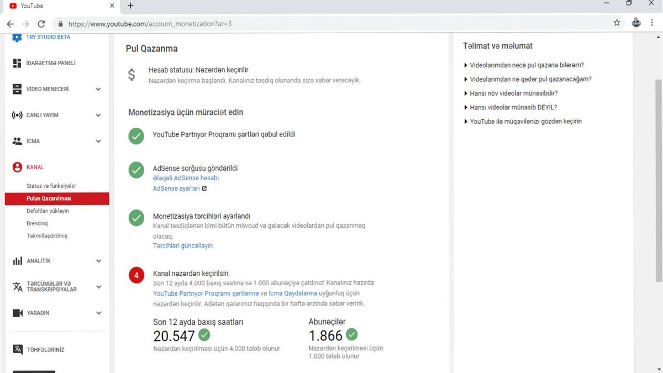
Task: Click 'Son 12 ayda baxış saatları' label
Action: [x=198, y=322]
